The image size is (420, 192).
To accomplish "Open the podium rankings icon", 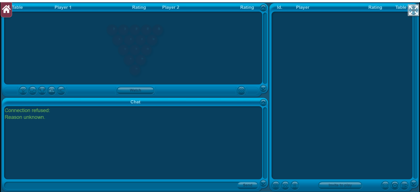I will click(x=52, y=90).
